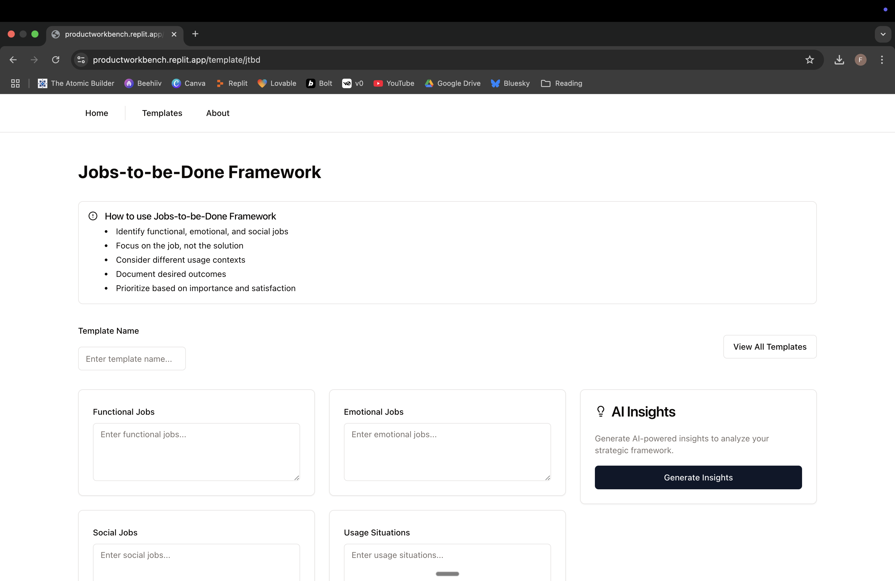Click the browser reload page icon
Viewport: 895px width, 581px height.
point(56,60)
